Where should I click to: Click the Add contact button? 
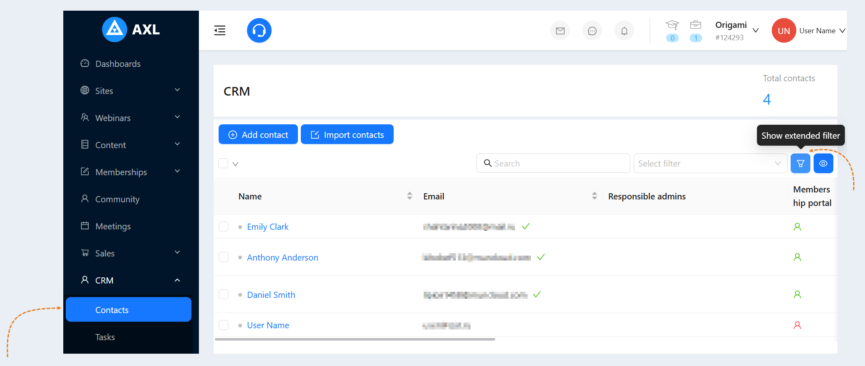click(258, 135)
